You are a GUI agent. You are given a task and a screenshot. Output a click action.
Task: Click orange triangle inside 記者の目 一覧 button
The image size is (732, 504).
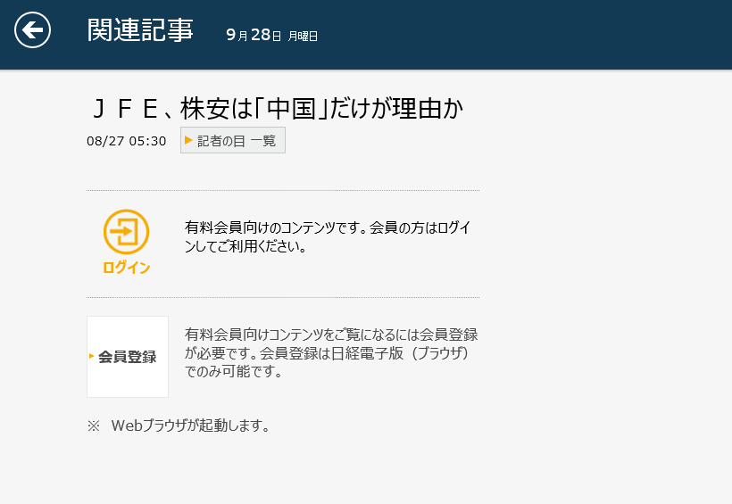(188, 140)
